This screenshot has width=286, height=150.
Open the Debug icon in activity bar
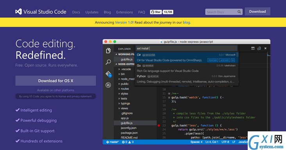point(108,85)
